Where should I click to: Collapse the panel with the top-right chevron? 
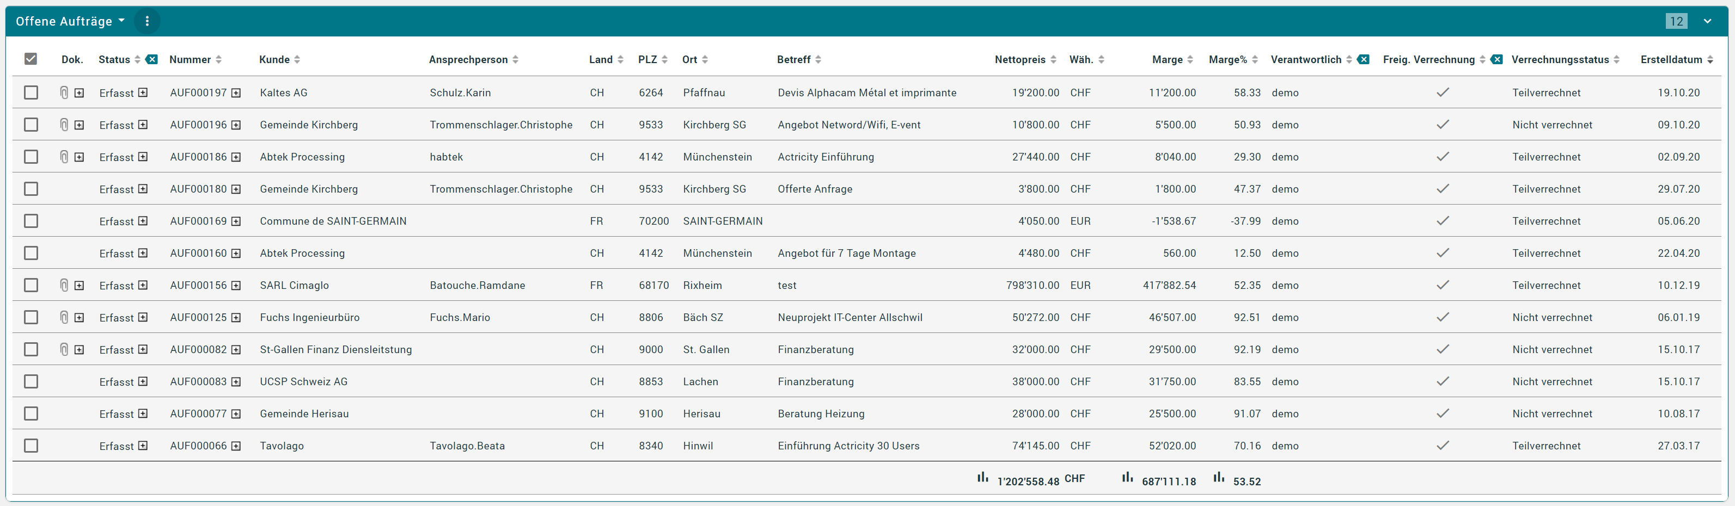(1707, 21)
